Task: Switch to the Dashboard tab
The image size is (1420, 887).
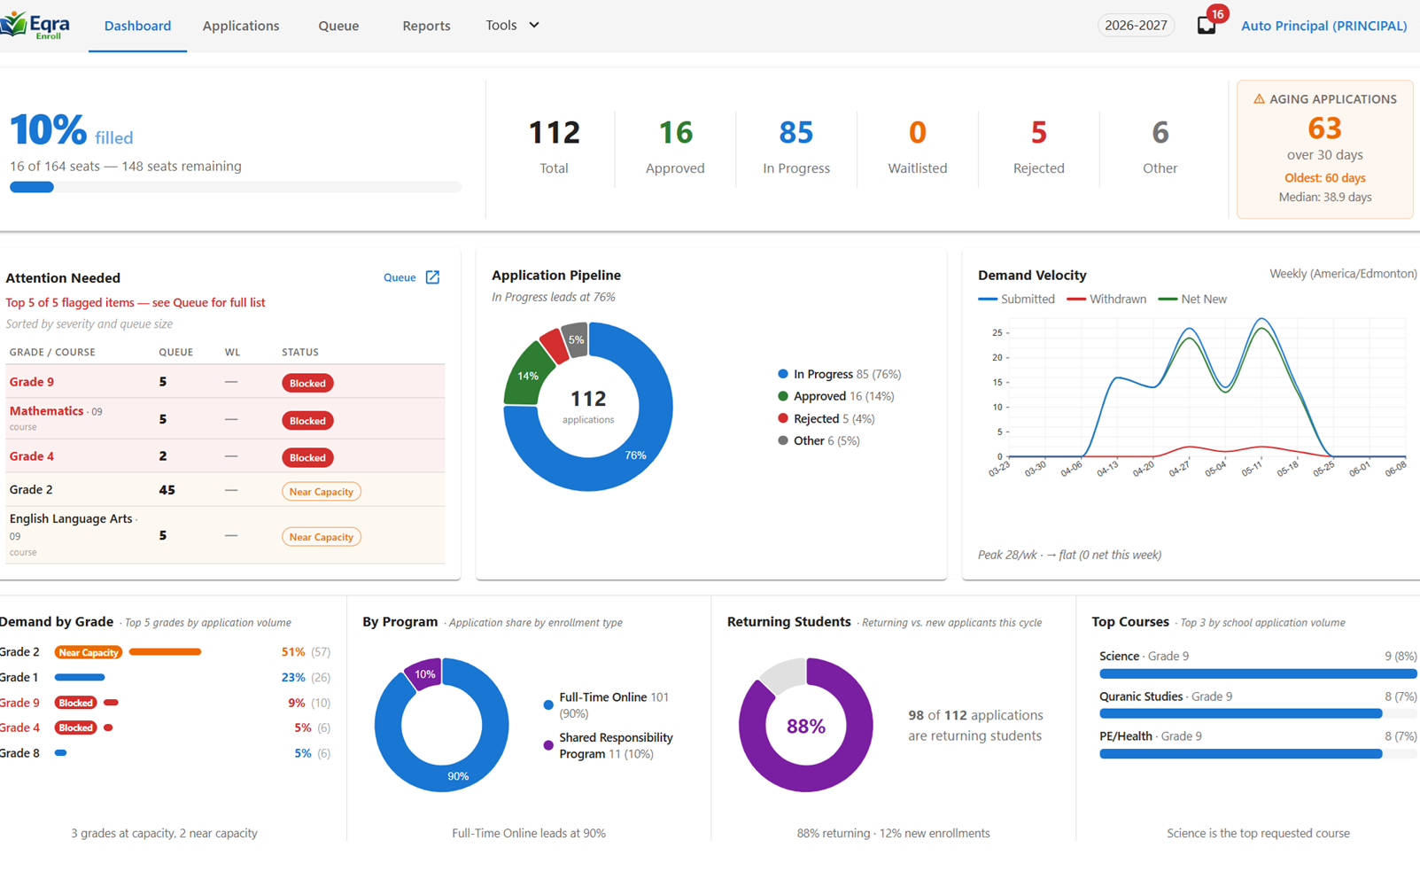Action: 137,26
